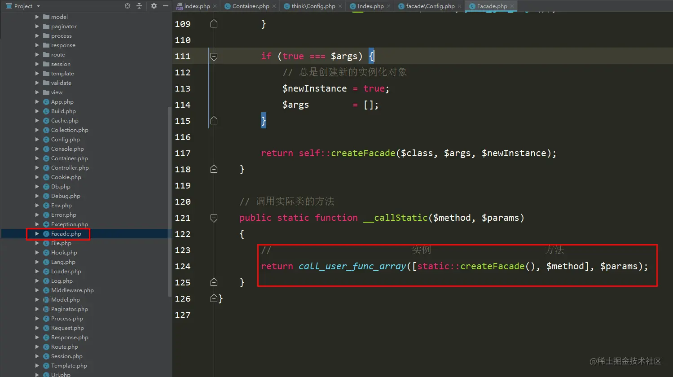Close the Container.php tab
Viewport: 673px width, 377px height.
[274, 6]
